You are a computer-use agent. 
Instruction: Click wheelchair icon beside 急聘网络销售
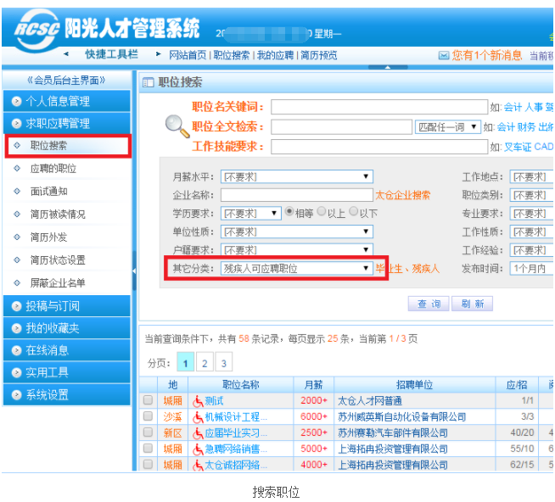pyautogui.click(x=198, y=449)
